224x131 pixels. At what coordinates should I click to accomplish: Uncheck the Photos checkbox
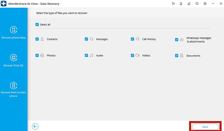[x=37, y=55]
